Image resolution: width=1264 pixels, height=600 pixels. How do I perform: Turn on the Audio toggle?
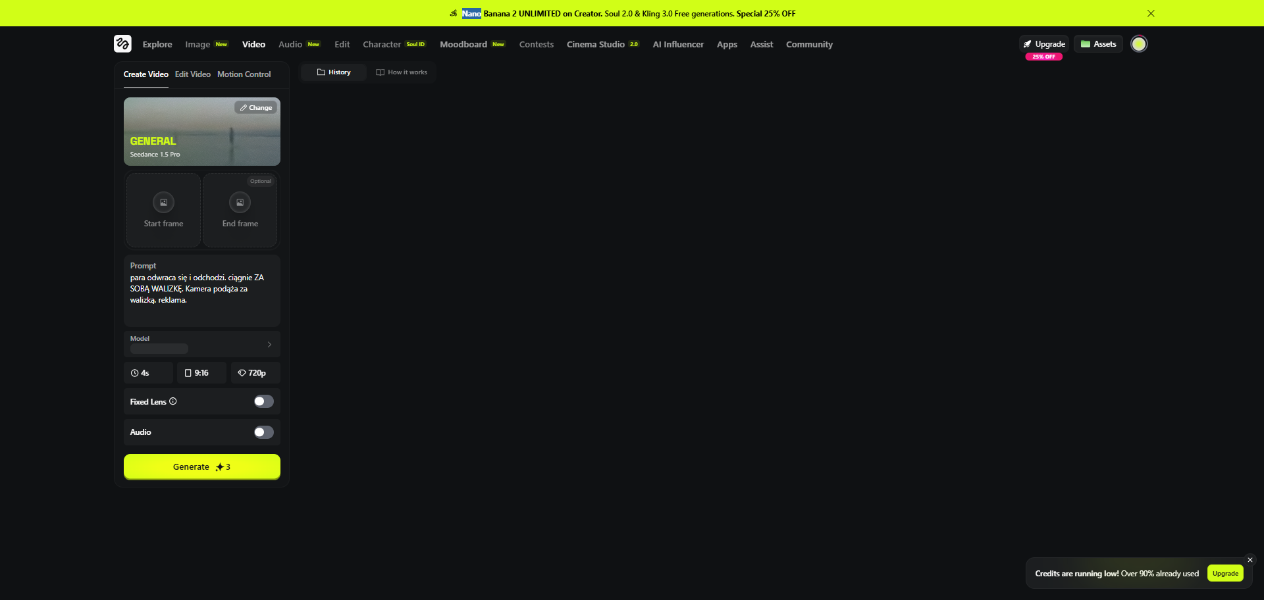click(x=263, y=432)
